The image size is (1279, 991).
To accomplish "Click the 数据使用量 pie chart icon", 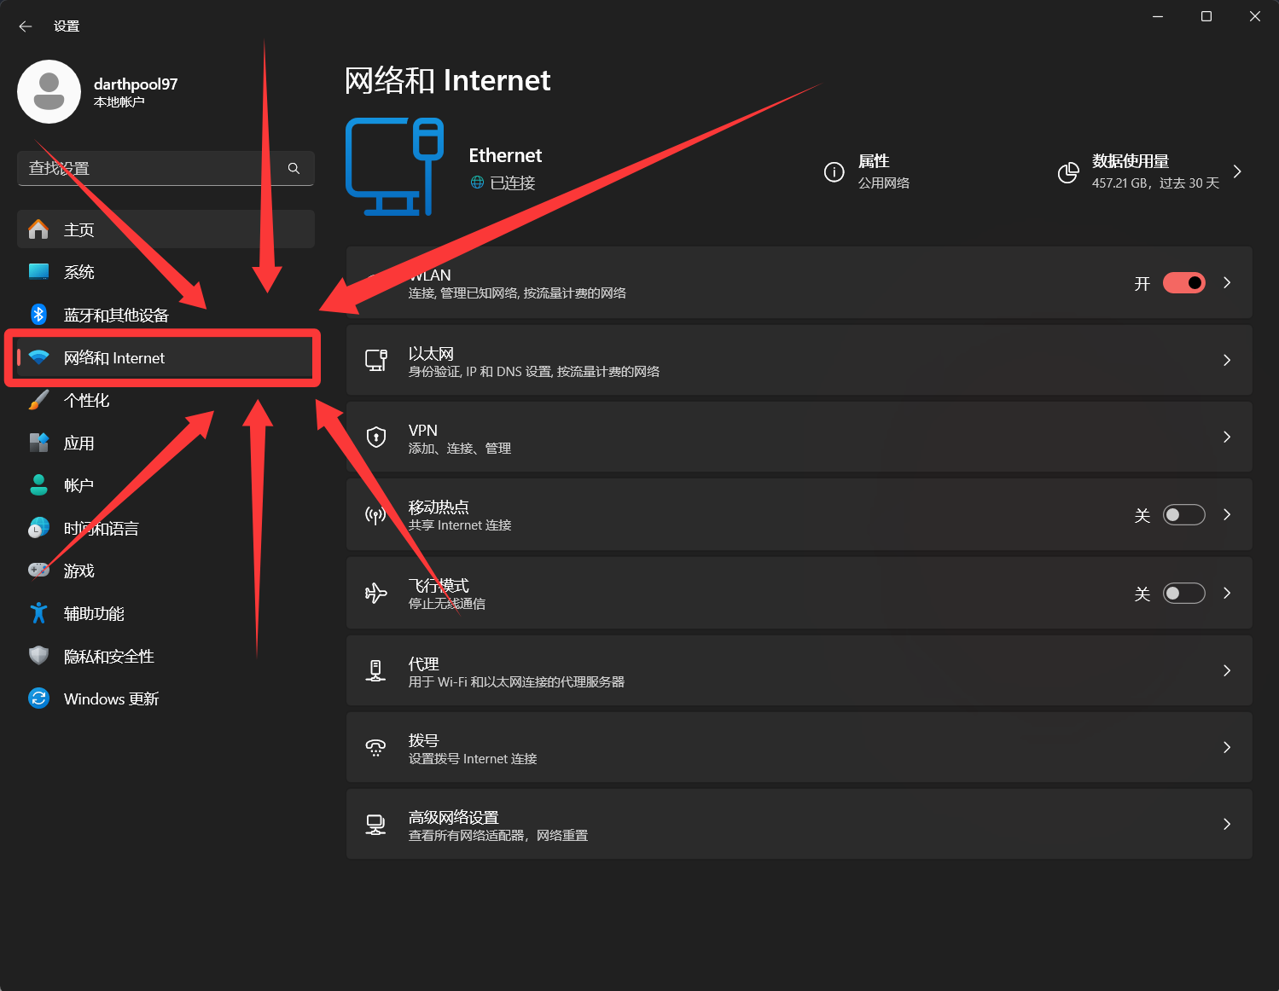I will pyautogui.click(x=1067, y=172).
